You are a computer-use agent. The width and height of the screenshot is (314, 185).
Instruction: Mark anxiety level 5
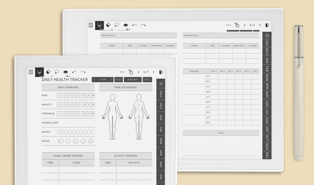click(74, 104)
